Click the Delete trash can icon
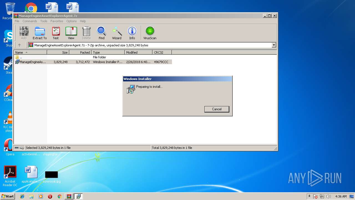 (86, 33)
